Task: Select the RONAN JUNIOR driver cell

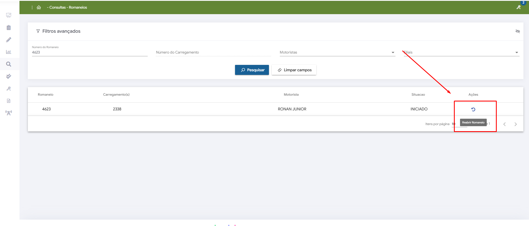Action: tap(292, 109)
